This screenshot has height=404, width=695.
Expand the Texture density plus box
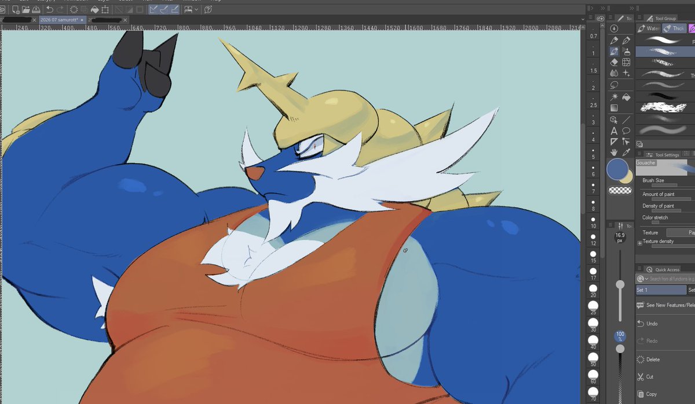(x=639, y=243)
